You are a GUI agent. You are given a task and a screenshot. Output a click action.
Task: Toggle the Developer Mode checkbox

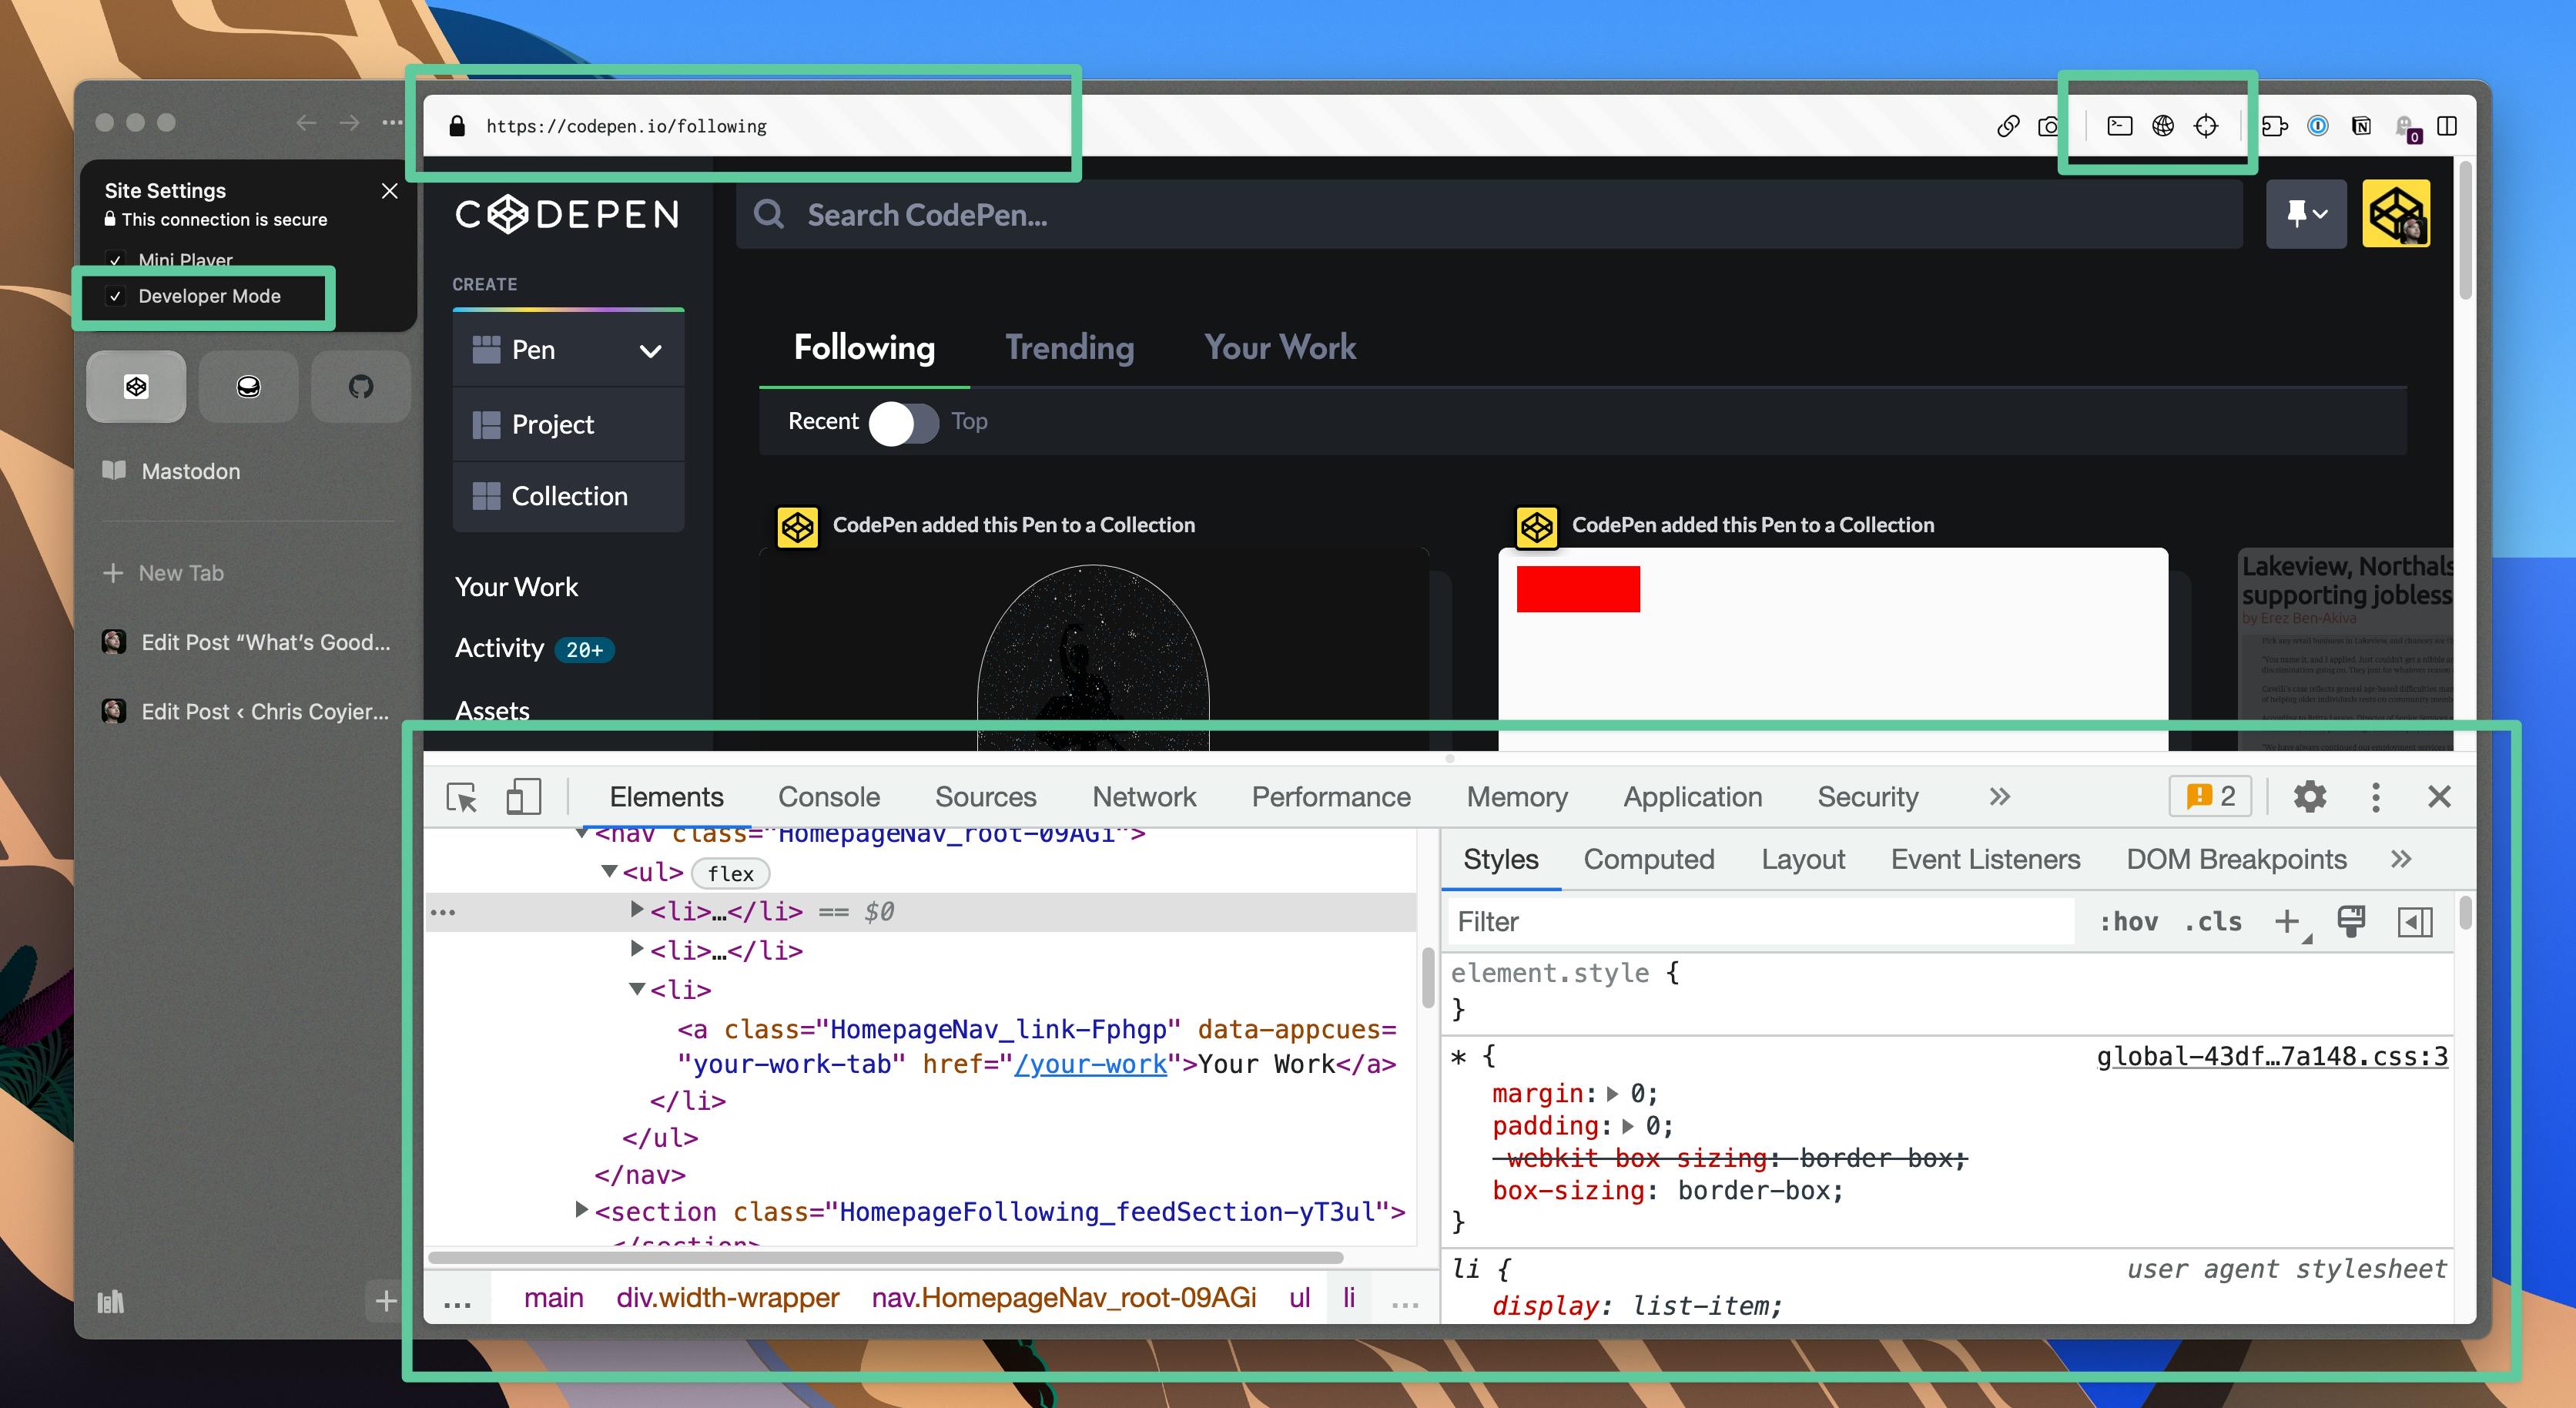coord(116,296)
